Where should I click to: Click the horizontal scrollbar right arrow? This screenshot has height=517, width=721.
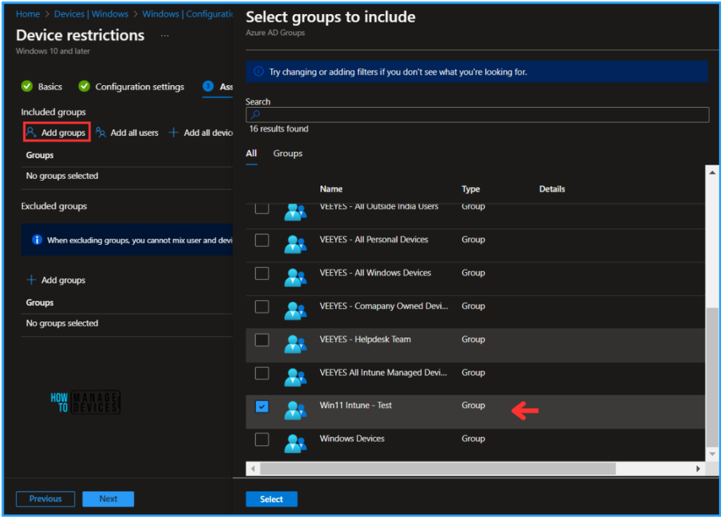point(698,468)
